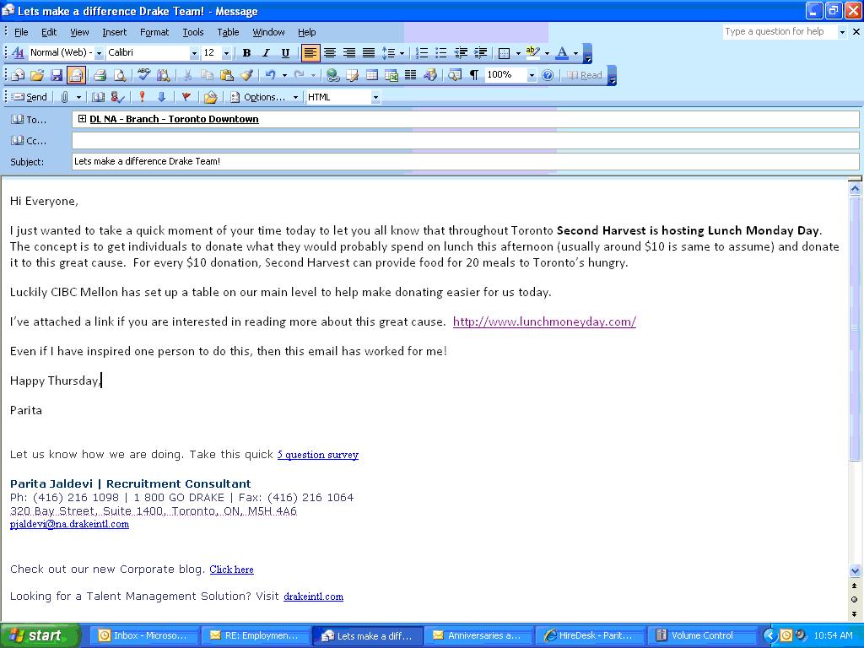Click the paperclip Insert File icon

coord(66,97)
